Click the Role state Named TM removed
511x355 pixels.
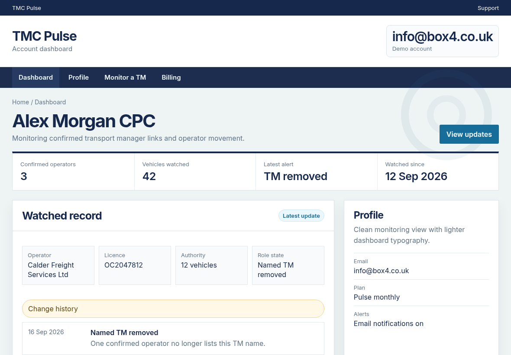[288, 265]
